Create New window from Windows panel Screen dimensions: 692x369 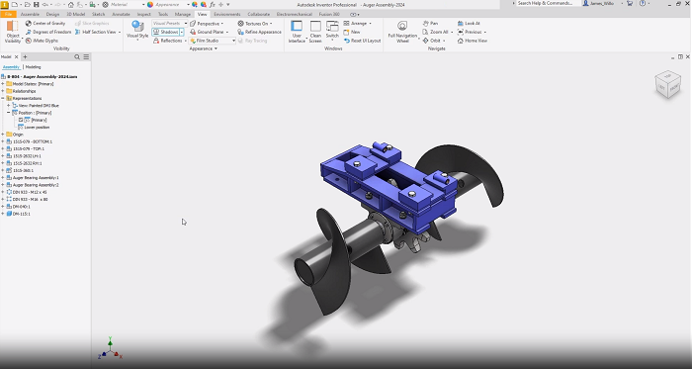coord(352,32)
